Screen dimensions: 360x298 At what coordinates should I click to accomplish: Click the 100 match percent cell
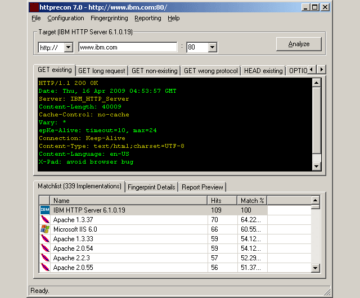[253, 210]
